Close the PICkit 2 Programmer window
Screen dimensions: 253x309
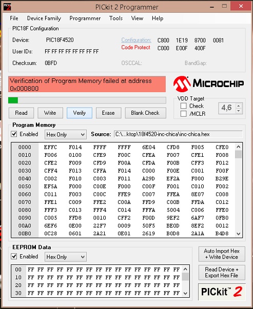coord(241,6)
